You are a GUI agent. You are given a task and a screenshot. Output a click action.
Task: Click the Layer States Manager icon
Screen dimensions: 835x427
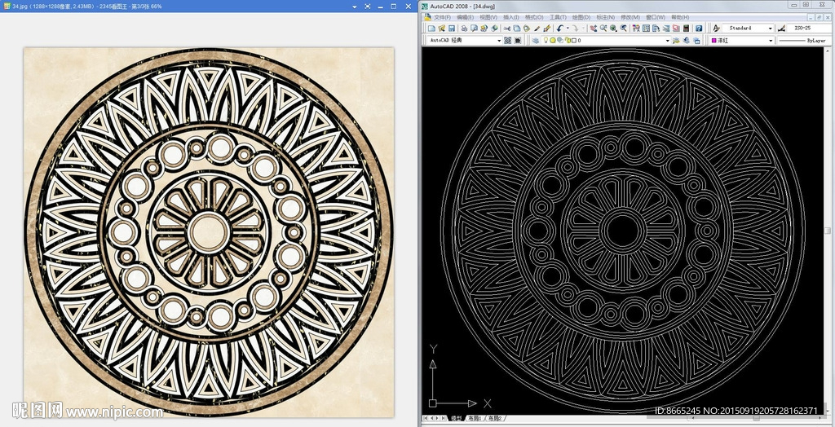696,41
